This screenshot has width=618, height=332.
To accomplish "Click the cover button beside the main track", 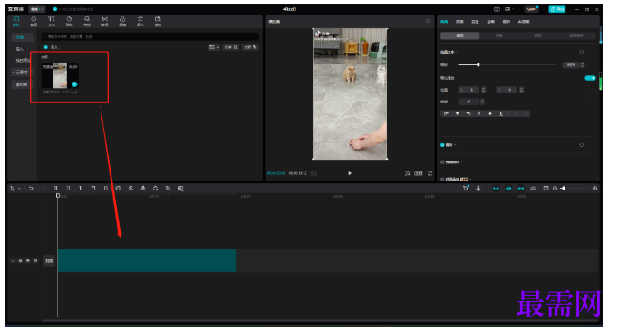I will click(49, 260).
